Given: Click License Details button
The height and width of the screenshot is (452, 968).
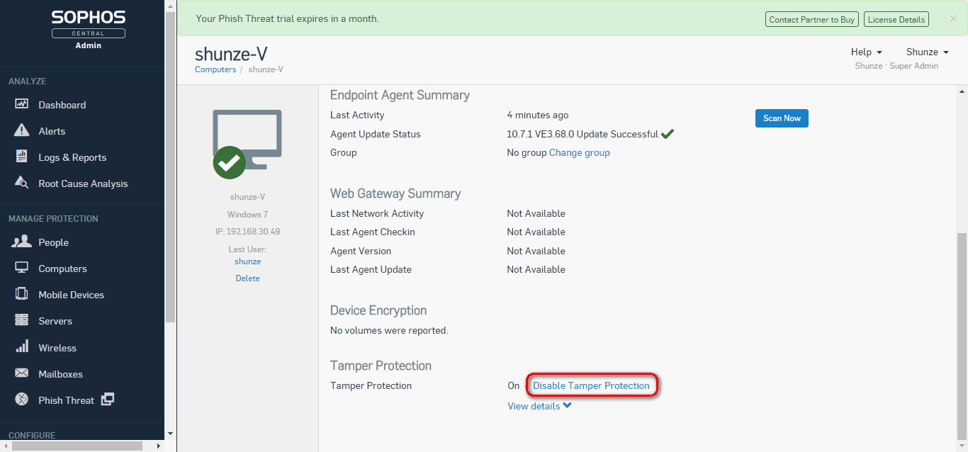Looking at the screenshot, I should point(896,20).
